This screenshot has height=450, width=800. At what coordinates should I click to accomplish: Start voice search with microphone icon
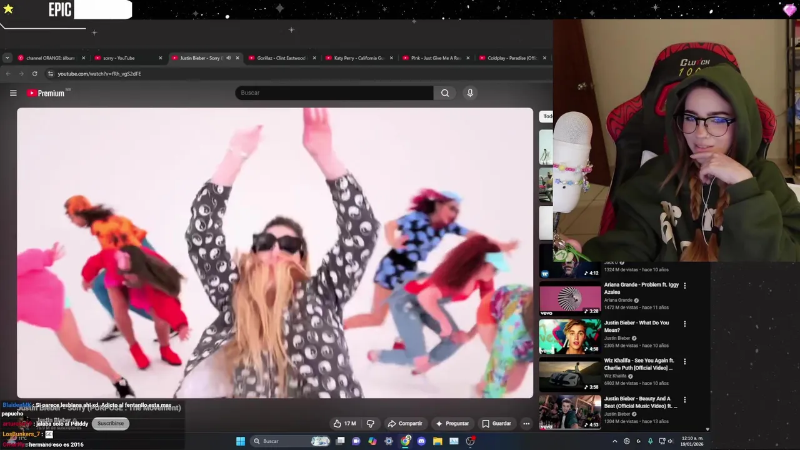pos(470,92)
